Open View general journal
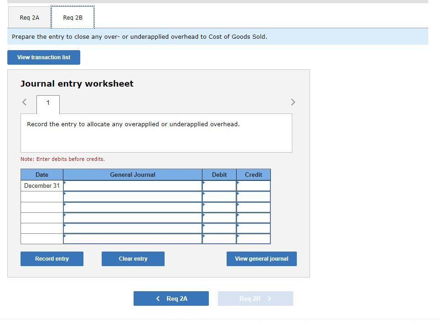440x324 pixels. [x=262, y=259]
